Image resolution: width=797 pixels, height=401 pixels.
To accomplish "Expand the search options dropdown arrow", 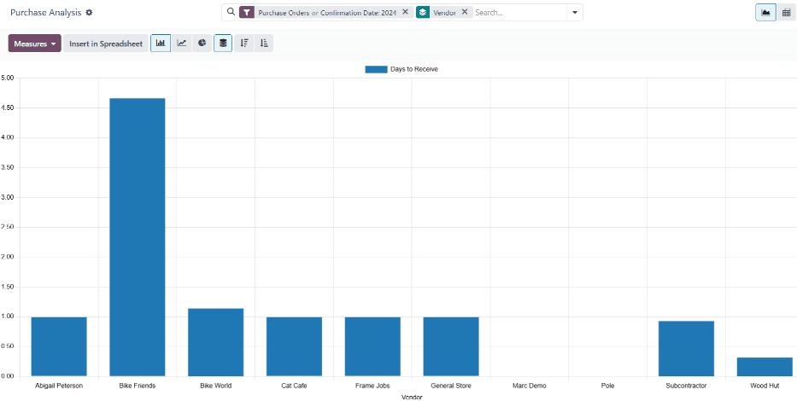I will [574, 13].
